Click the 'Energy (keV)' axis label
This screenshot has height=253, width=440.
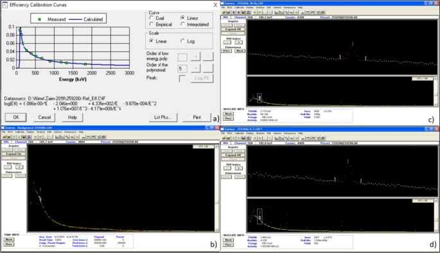tap(73, 80)
